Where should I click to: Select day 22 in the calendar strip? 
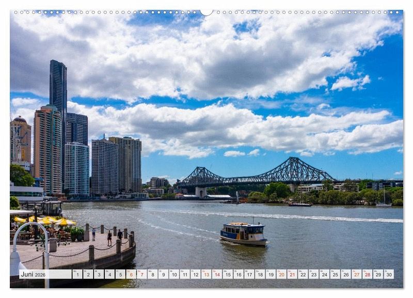coord(303,274)
